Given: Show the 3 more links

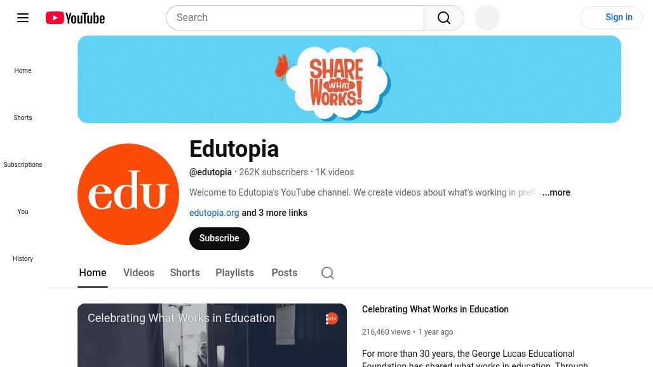Looking at the screenshot, I should click(274, 213).
